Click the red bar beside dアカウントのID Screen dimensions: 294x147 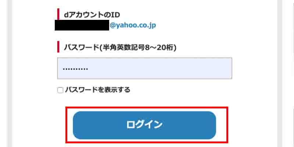(58, 14)
